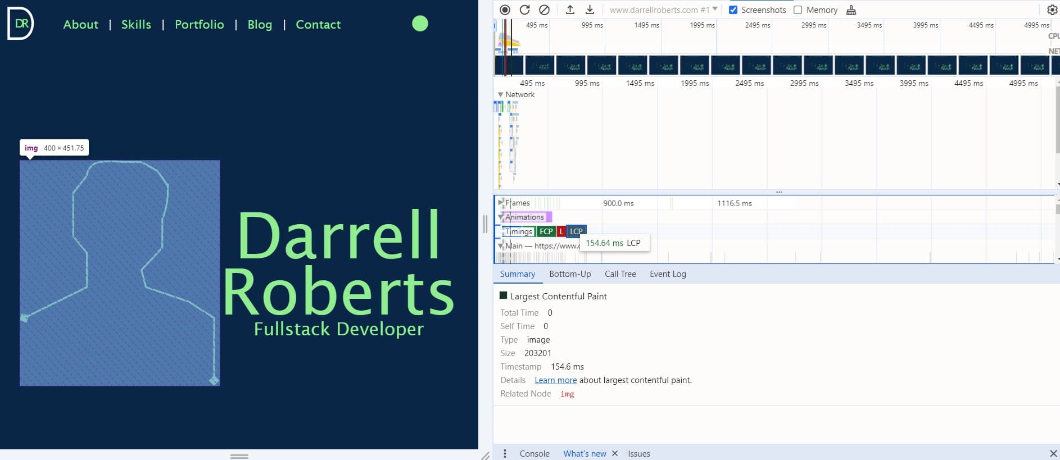Reveal the related img node link

point(567,394)
